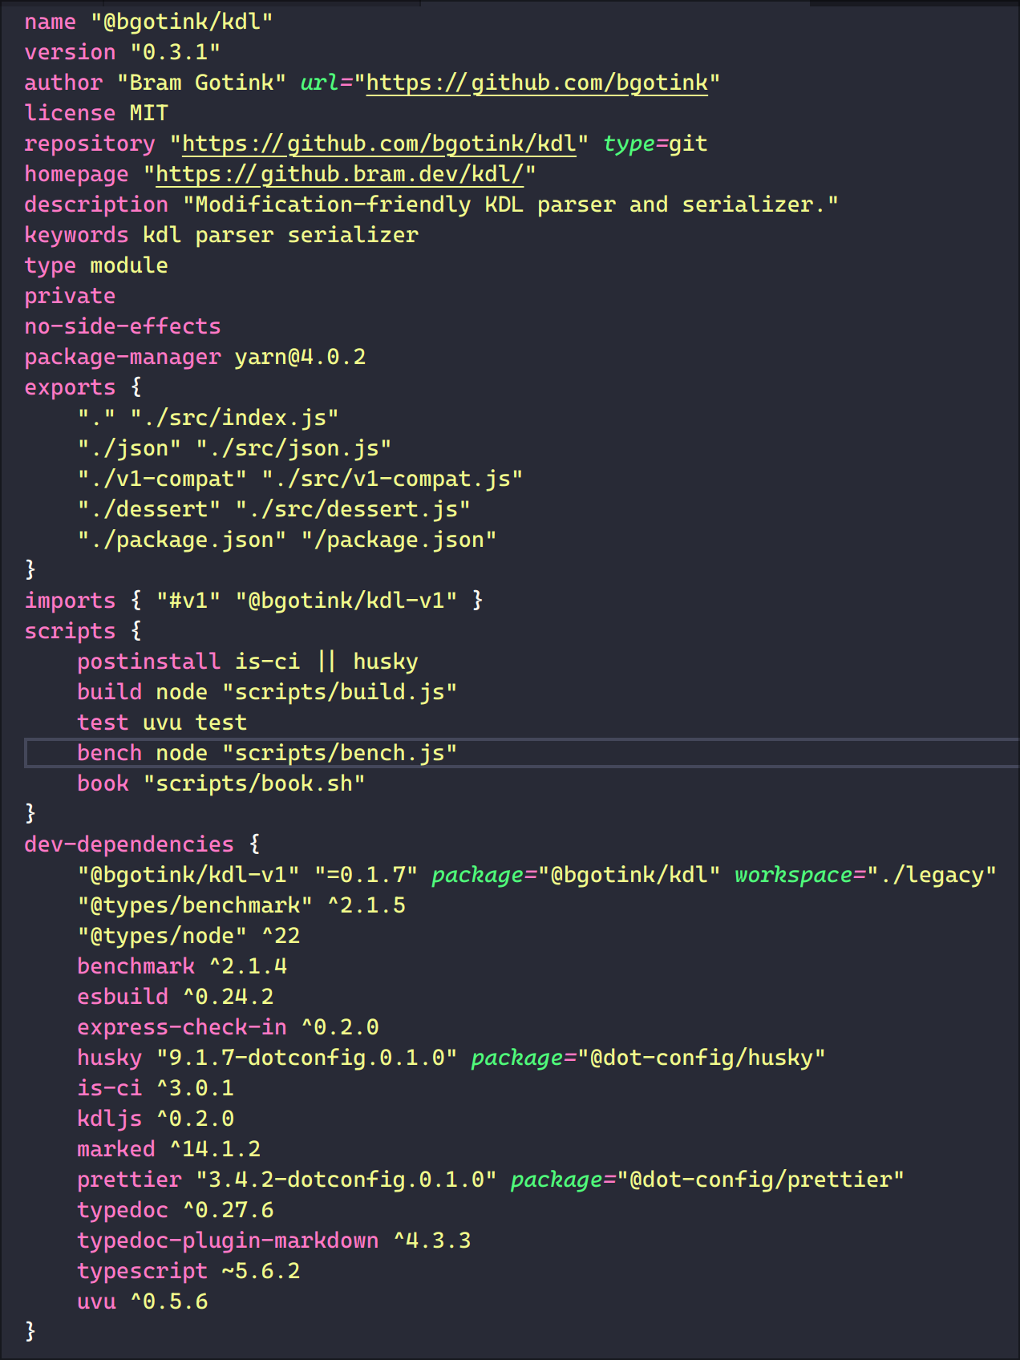Click the "esbuild" dependency name

point(123,997)
